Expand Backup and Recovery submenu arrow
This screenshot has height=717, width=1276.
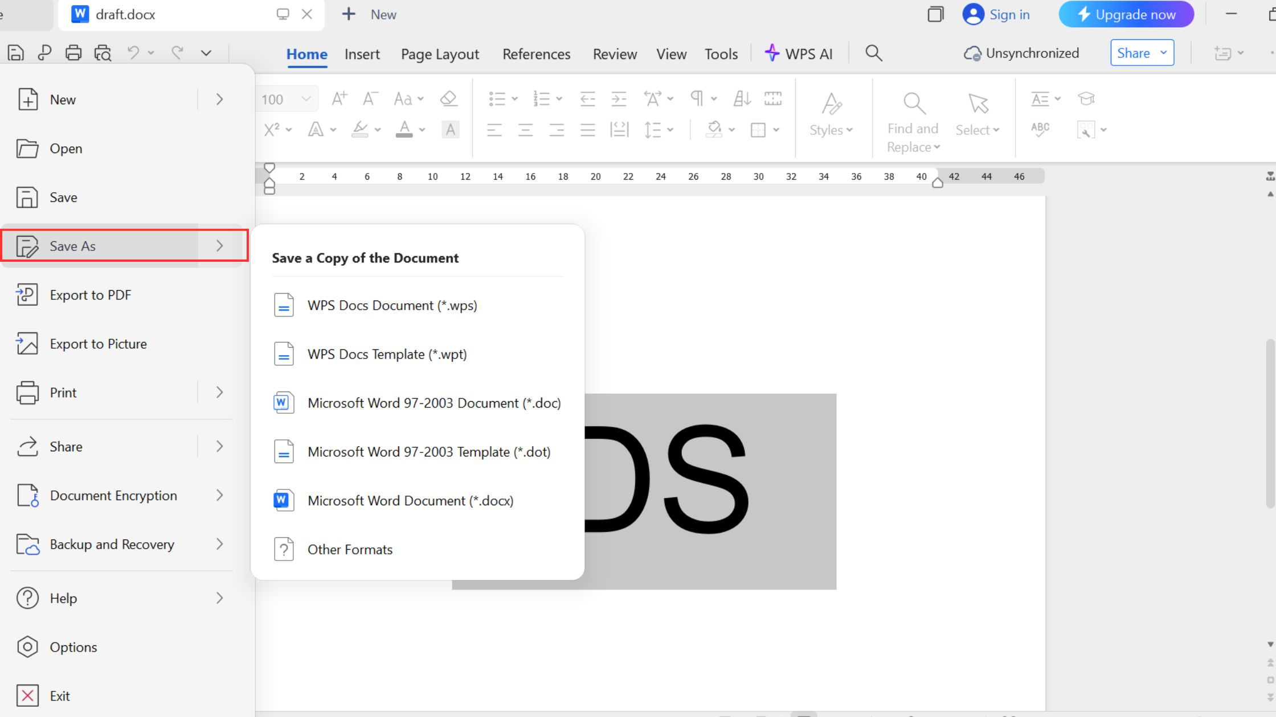coord(219,545)
